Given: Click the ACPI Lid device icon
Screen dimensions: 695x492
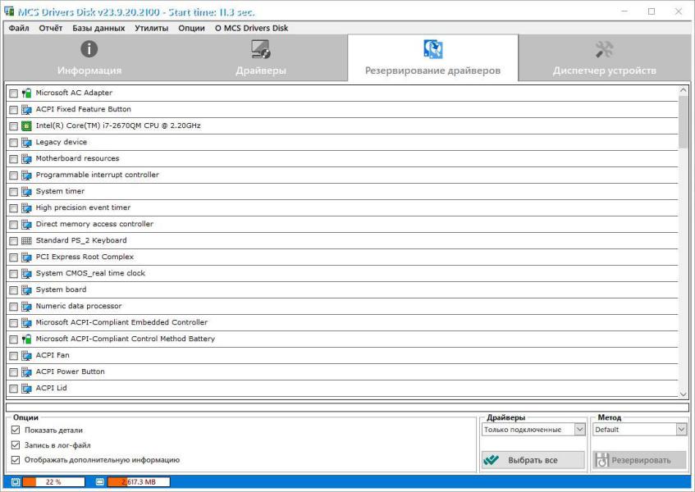Looking at the screenshot, I should pos(26,388).
